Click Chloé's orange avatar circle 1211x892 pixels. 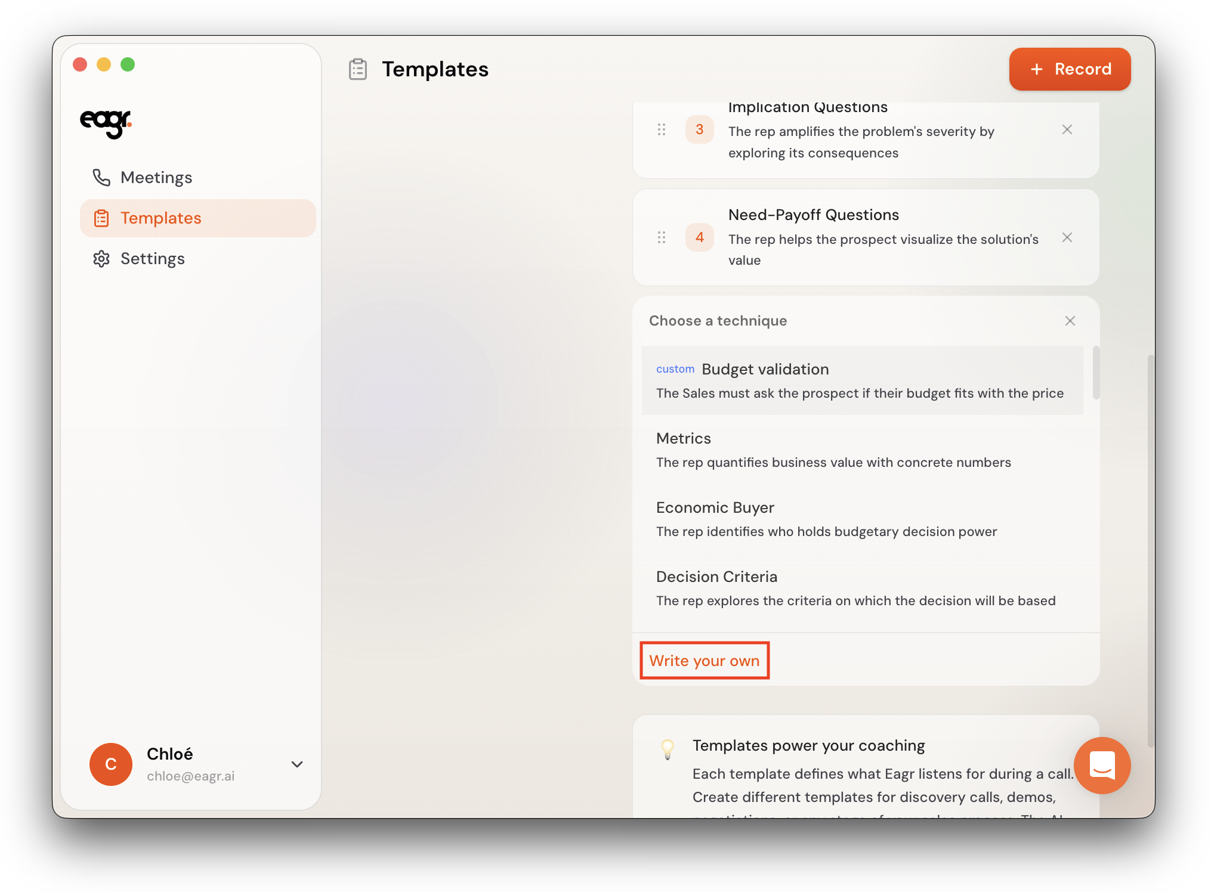click(111, 764)
